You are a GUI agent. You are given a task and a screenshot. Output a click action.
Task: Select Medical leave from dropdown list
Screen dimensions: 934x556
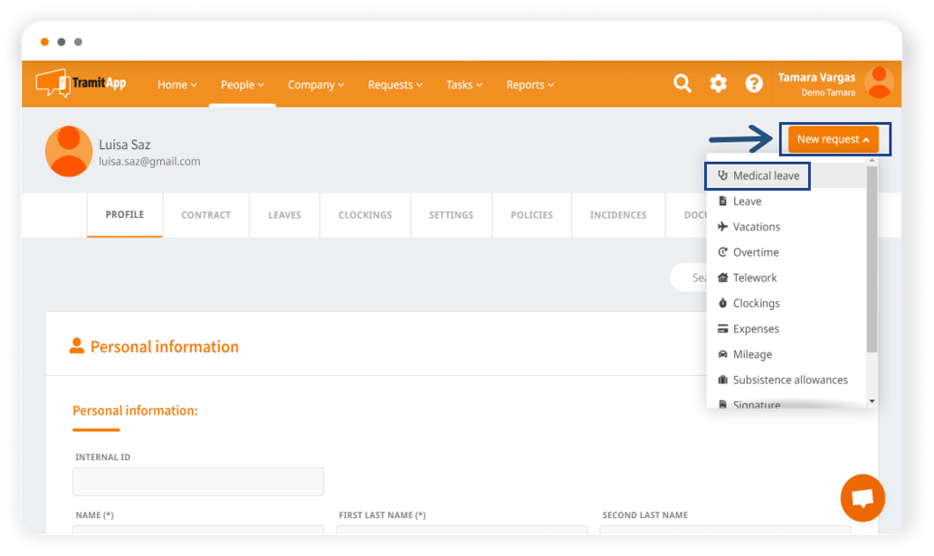point(766,175)
